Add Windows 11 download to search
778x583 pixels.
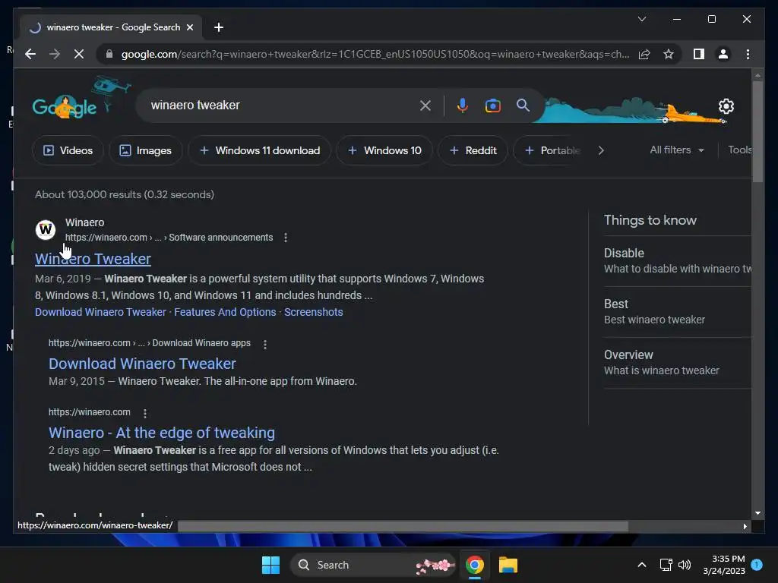(260, 150)
